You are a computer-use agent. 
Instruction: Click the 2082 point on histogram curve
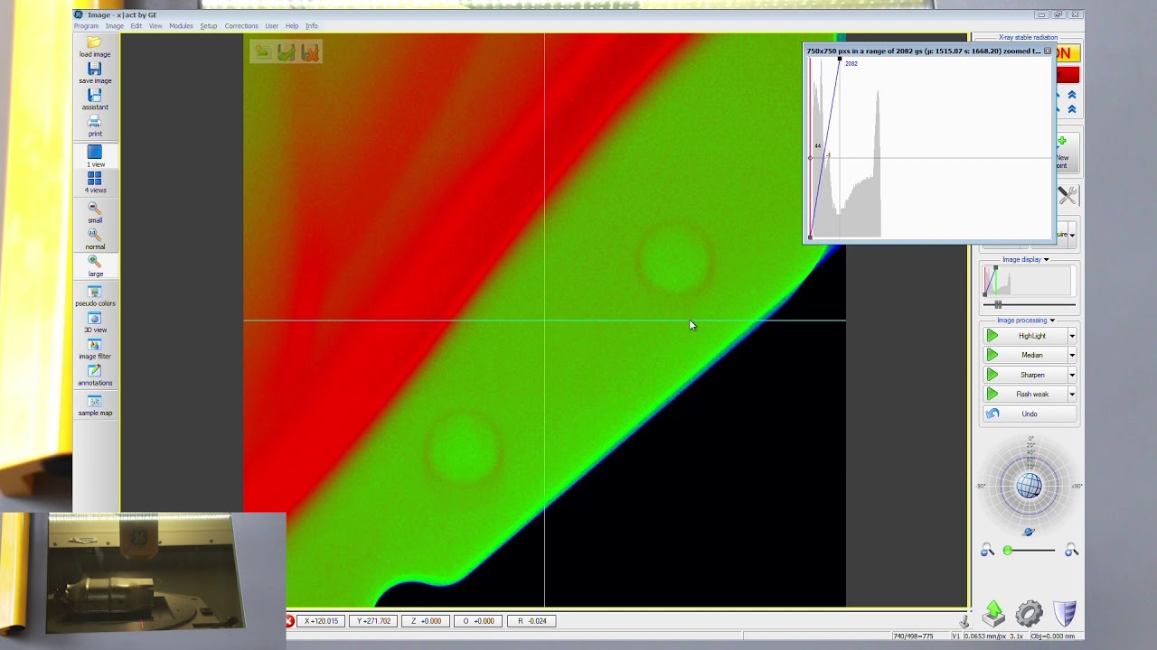[x=840, y=60]
